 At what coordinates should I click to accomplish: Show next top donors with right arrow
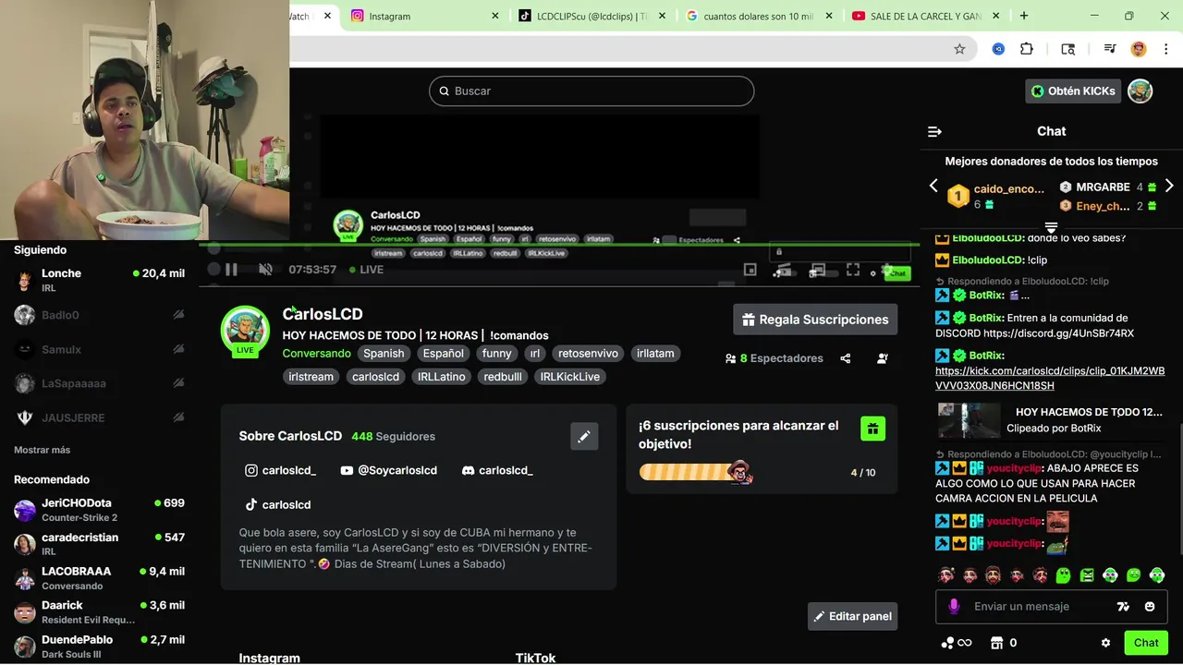pyautogui.click(x=1169, y=186)
